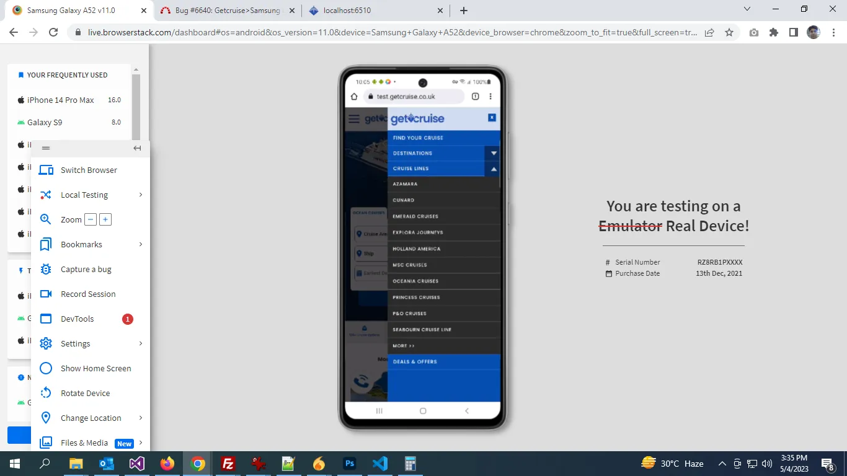The image size is (847, 476).
Task: Select MSC Cruises in menu
Action: (x=443, y=265)
